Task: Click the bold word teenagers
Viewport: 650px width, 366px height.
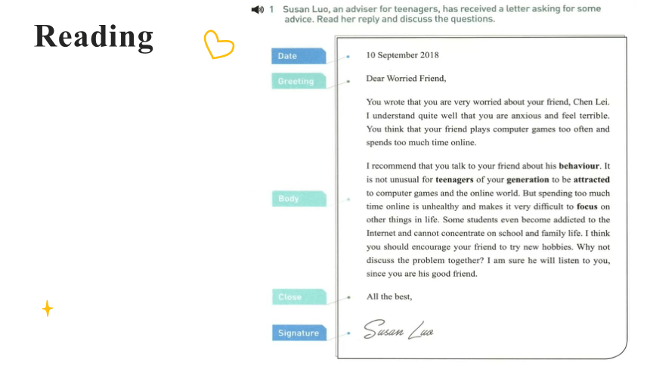Action: tap(454, 180)
